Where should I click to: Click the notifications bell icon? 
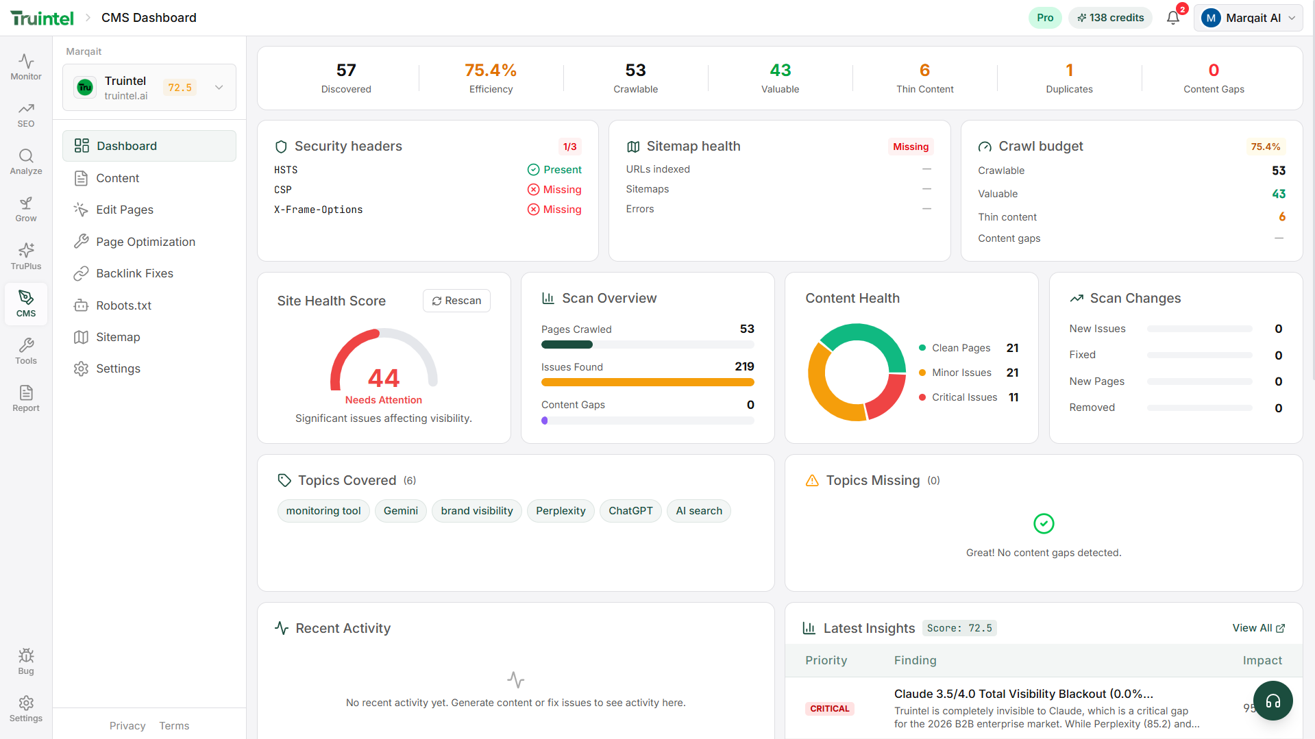[1172, 18]
